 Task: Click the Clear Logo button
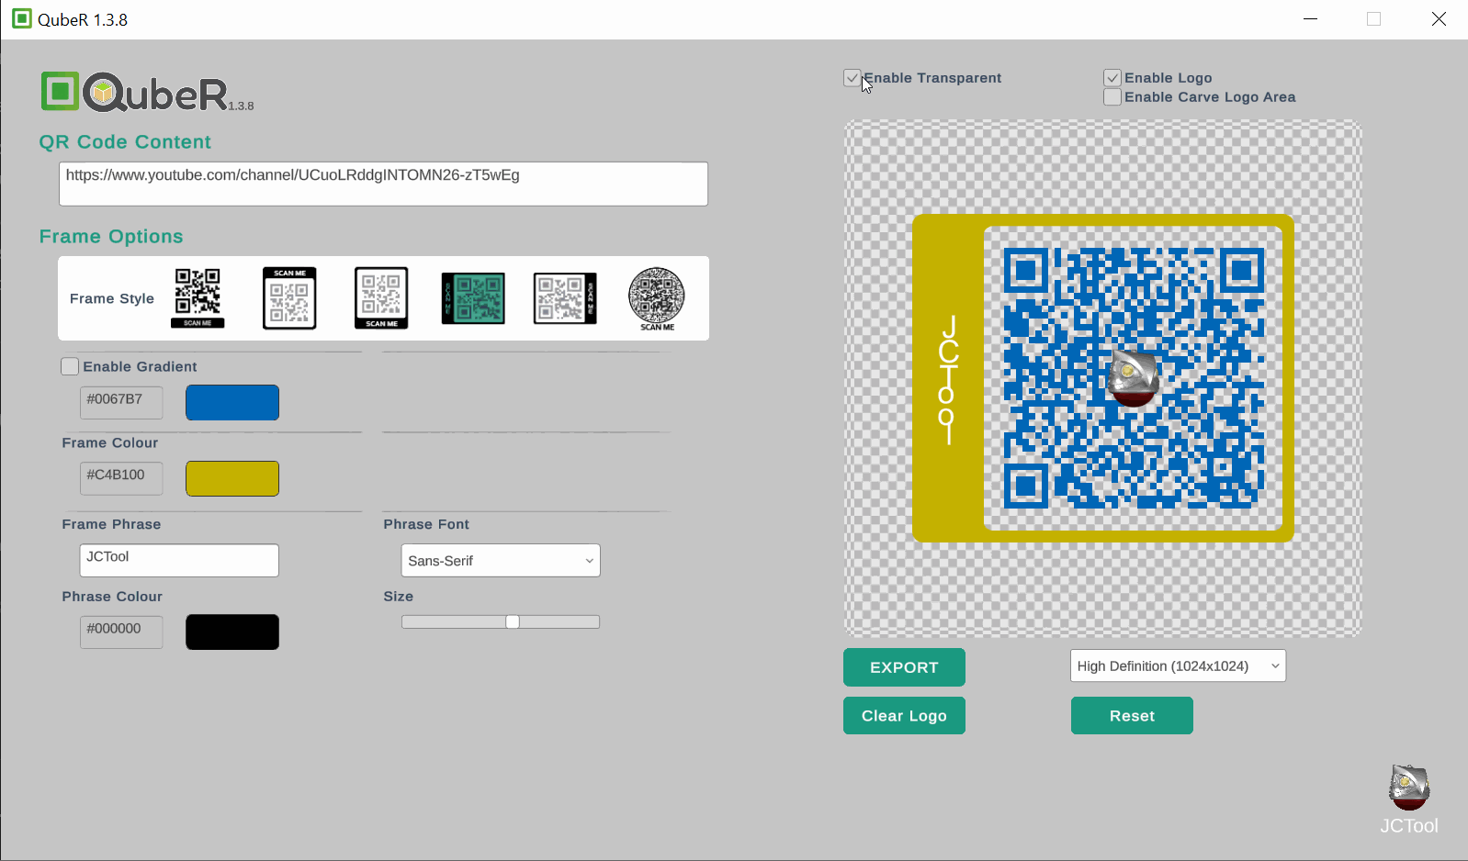tap(904, 716)
